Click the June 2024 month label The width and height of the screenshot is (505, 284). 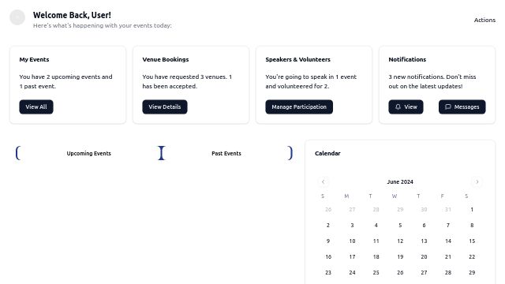pos(400,181)
